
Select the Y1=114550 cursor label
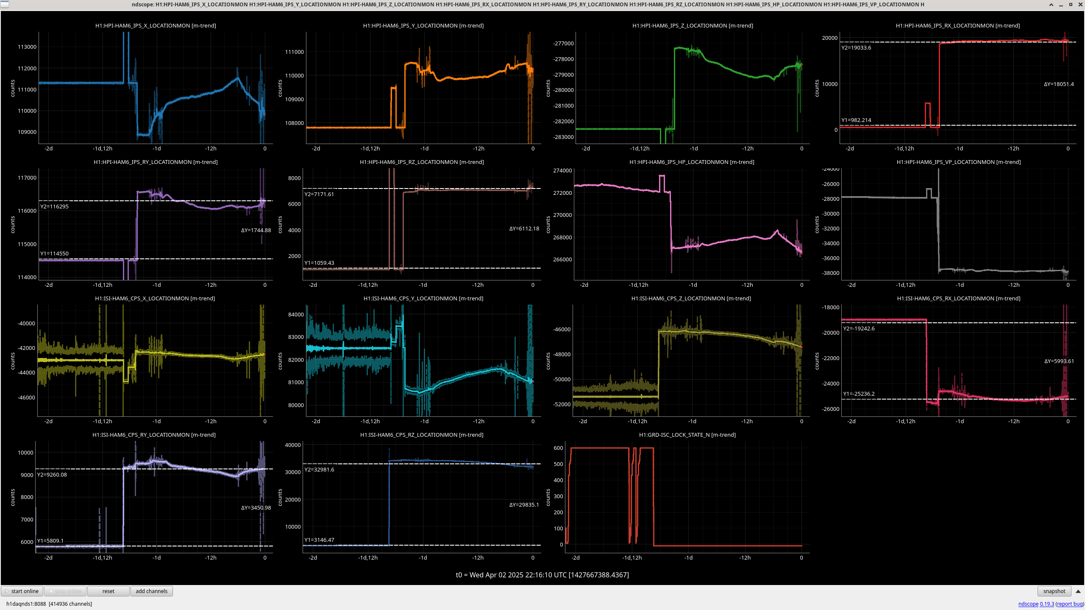[x=54, y=253]
